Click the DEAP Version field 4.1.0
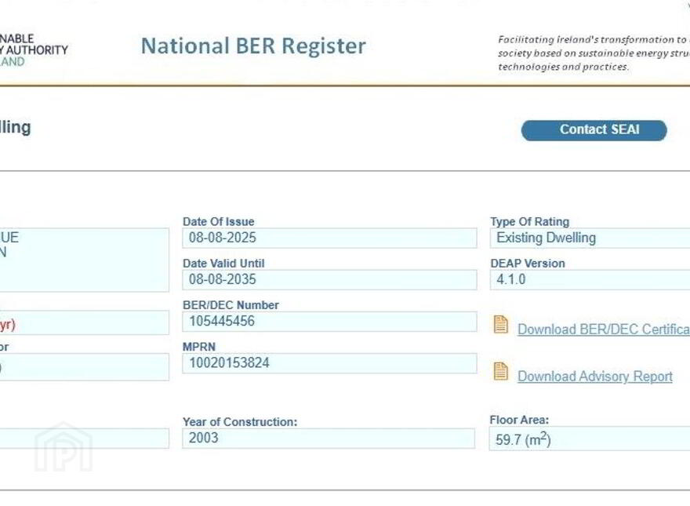The height and width of the screenshot is (506, 690). [590, 279]
